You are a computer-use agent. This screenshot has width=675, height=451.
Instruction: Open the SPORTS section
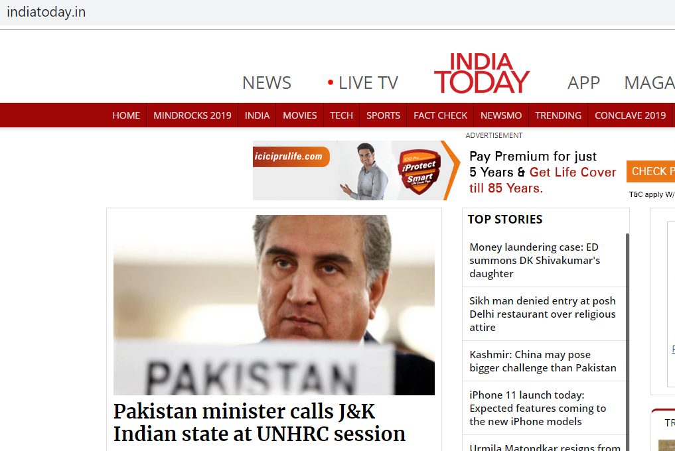pos(383,115)
